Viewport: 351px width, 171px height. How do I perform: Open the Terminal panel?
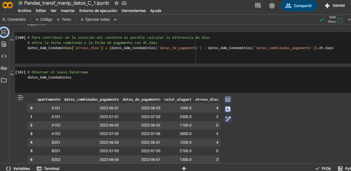tap(48, 169)
